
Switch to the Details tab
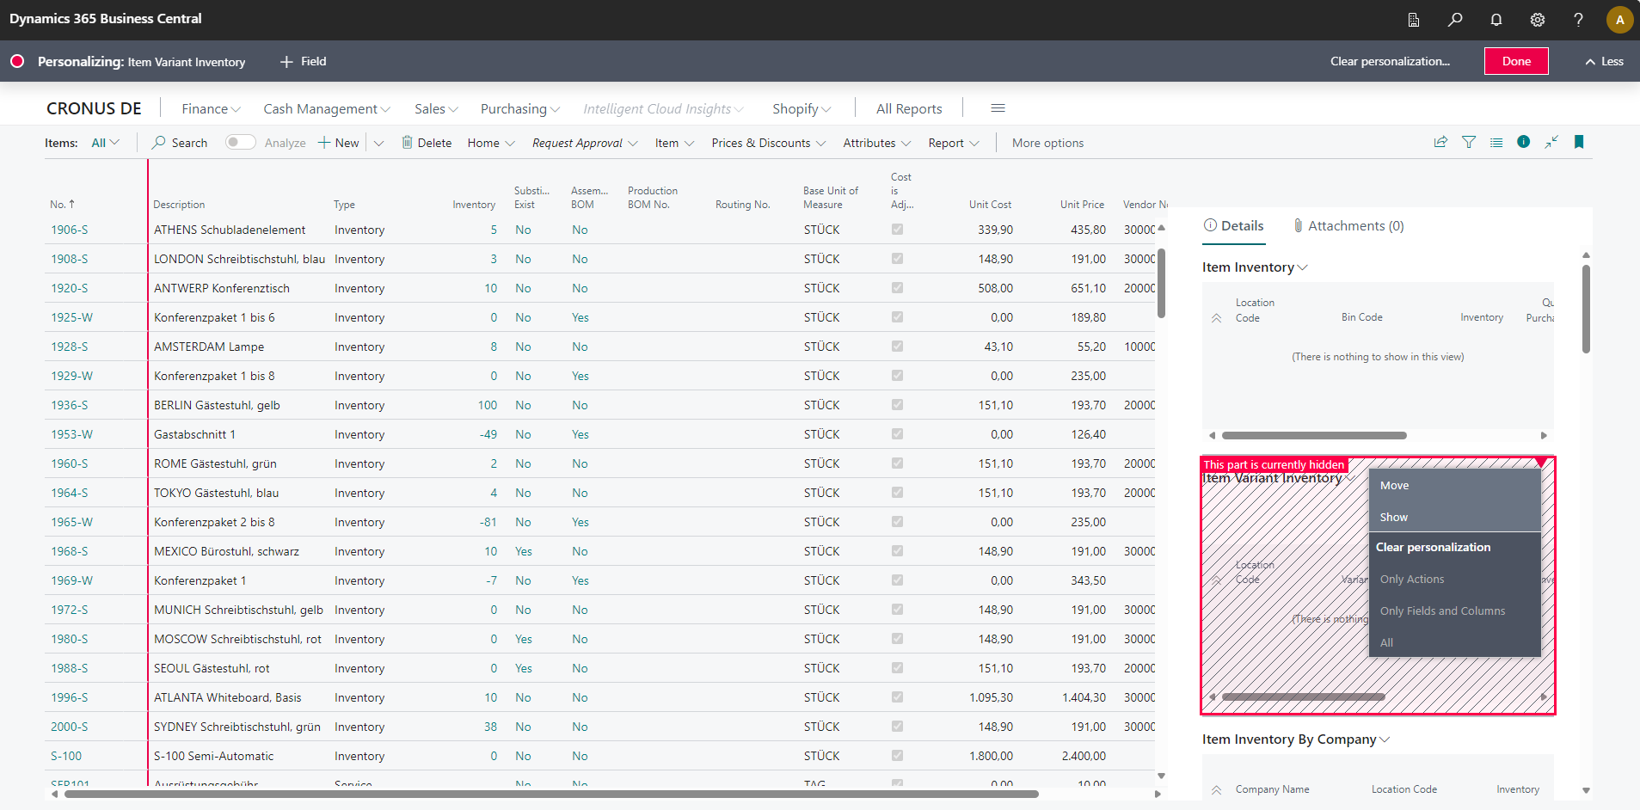[x=1234, y=226]
